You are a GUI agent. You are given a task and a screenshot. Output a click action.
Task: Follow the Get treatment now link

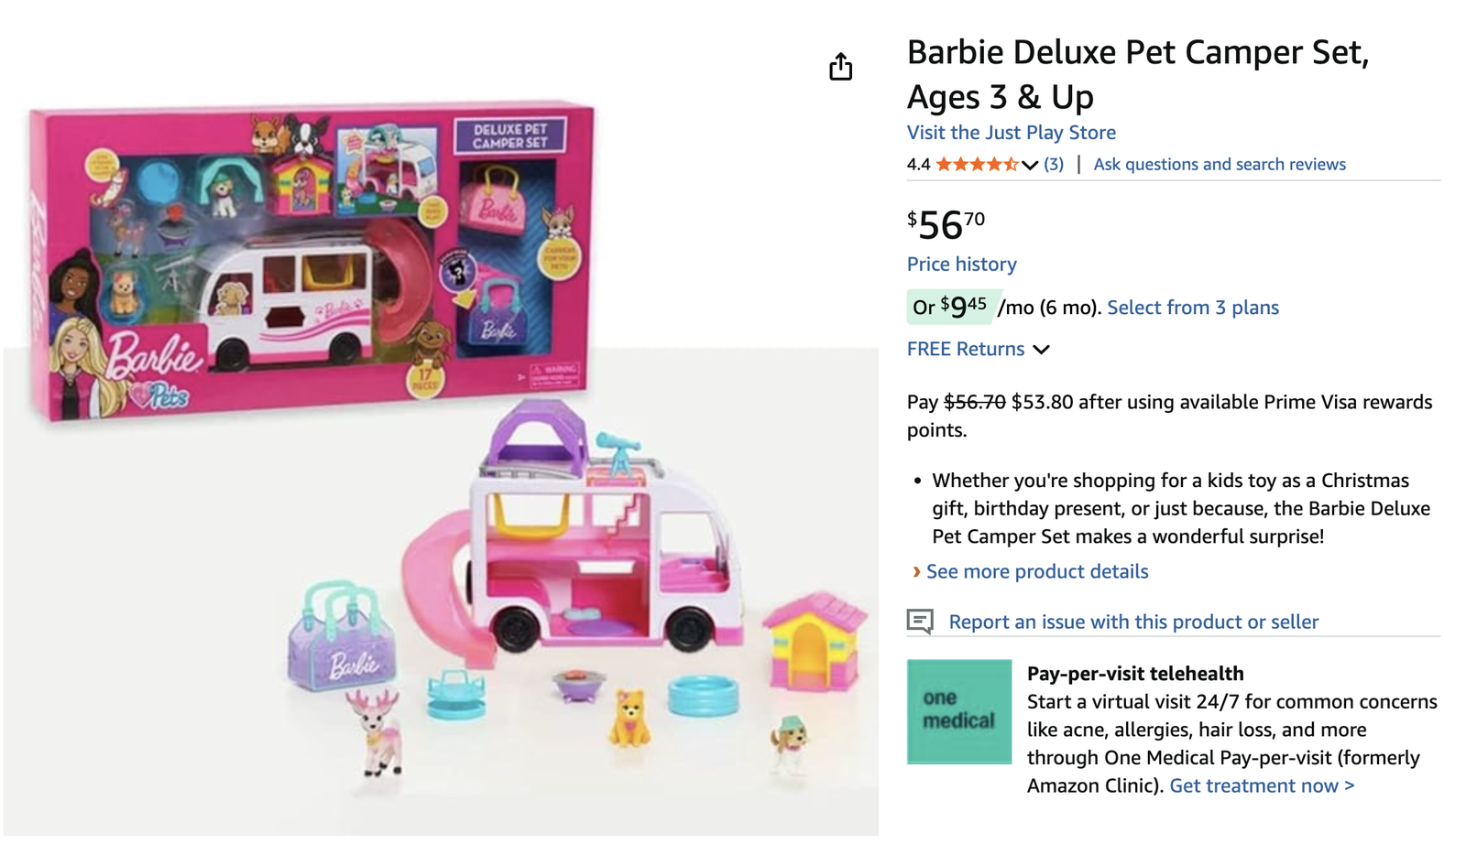[x=1261, y=786]
